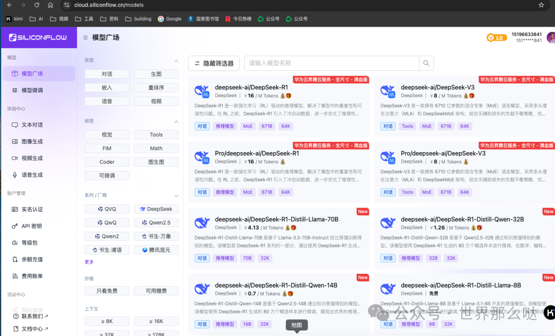Open the site info icon in the address bar
The image size is (555, 336).
66,5
